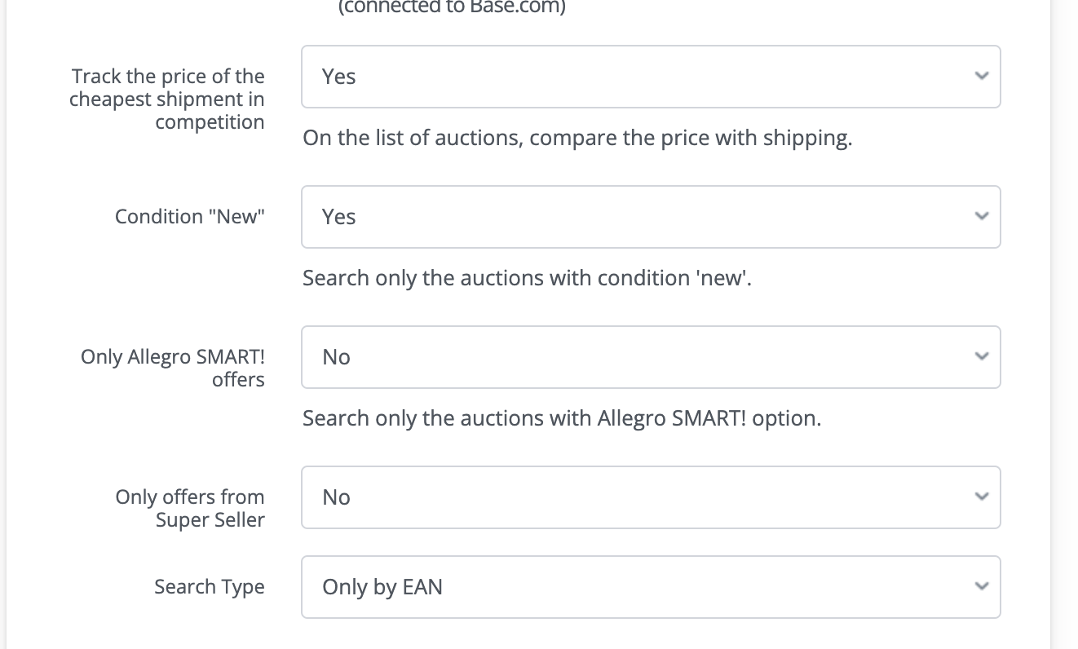
Task: Click the "Search only the auctions with condition 'new'" text
Action: (527, 278)
